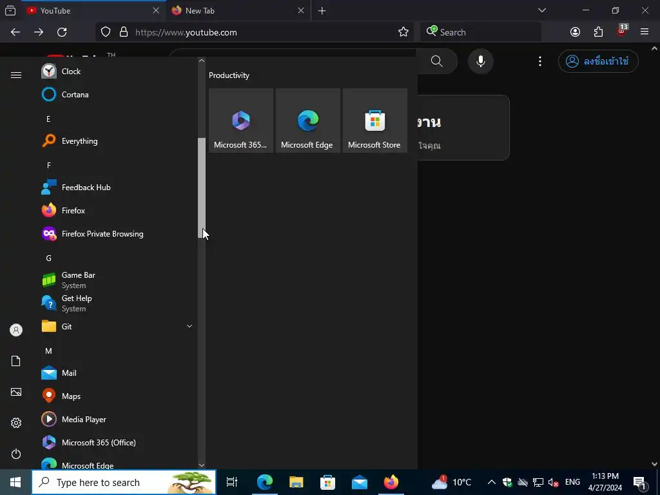Image resolution: width=660 pixels, height=495 pixels.
Task: Click the red extension icon with badge 13
Action: (x=622, y=31)
